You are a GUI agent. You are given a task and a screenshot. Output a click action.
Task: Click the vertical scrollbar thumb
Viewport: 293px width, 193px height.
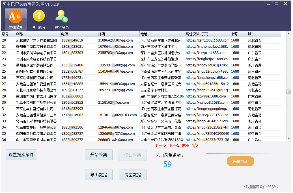pyautogui.click(x=288, y=92)
